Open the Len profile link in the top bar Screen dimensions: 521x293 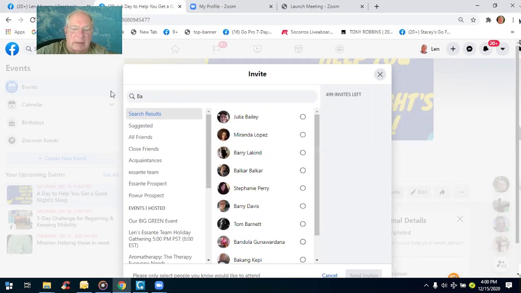coord(430,49)
